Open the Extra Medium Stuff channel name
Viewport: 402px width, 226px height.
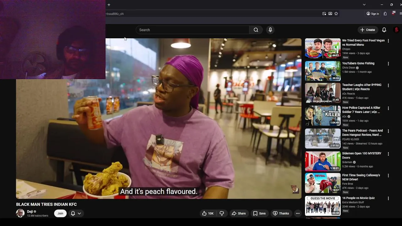[x=353, y=202]
